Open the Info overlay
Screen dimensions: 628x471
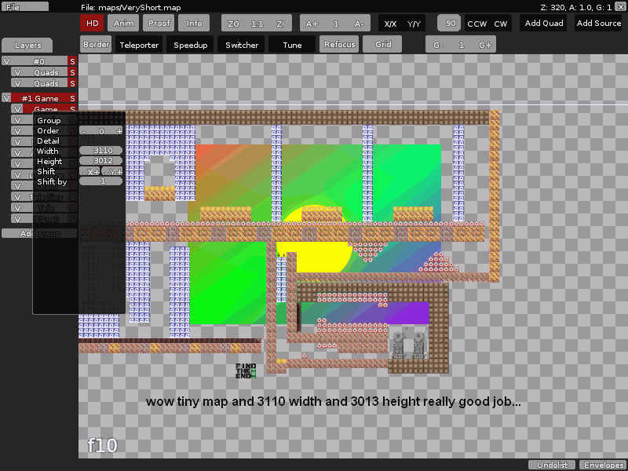click(194, 23)
